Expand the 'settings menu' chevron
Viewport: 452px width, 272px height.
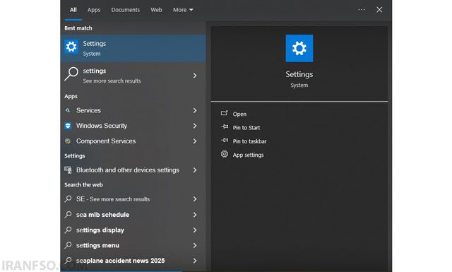click(x=195, y=245)
